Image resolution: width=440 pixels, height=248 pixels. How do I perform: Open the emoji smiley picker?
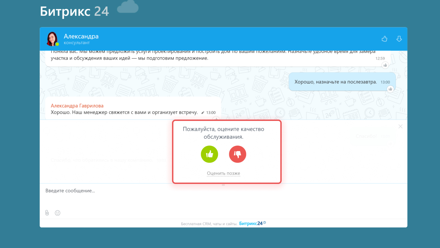(x=58, y=213)
